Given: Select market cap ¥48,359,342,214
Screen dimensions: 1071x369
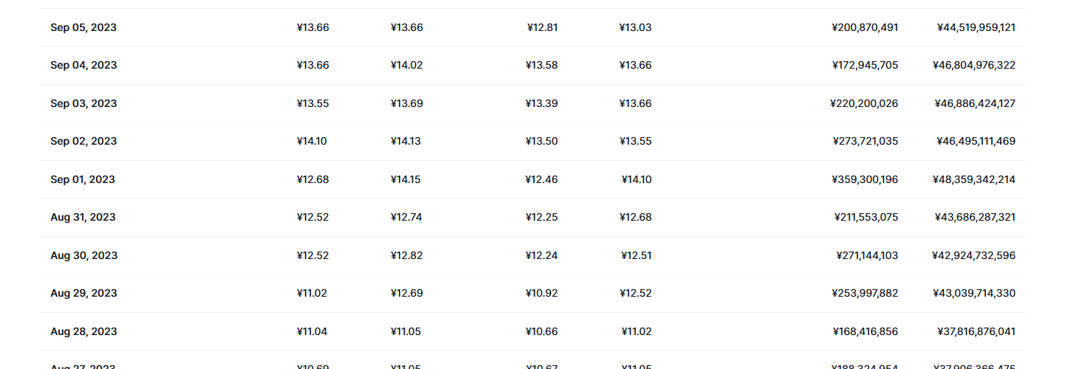Looking at the screenshot, I should (x=975, y=179).
